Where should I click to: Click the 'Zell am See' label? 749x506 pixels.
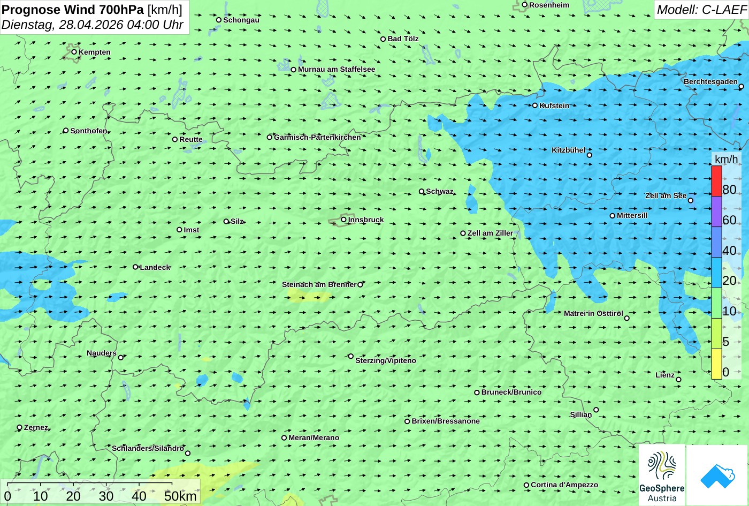[x=666, y=195]
